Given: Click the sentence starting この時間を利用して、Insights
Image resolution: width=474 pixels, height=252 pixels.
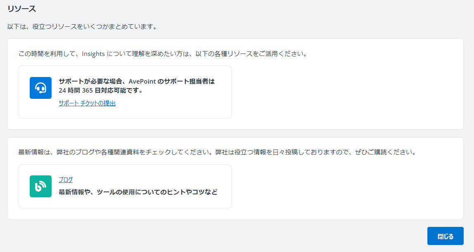Looking at the screenshot, I should pyautogui.click(x=163, y=54).
